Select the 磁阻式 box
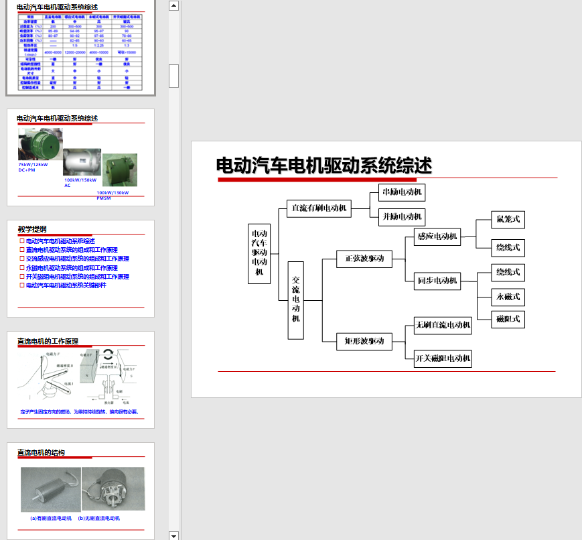This screenshot has height=540, width=582. click(x=508, y=320)
